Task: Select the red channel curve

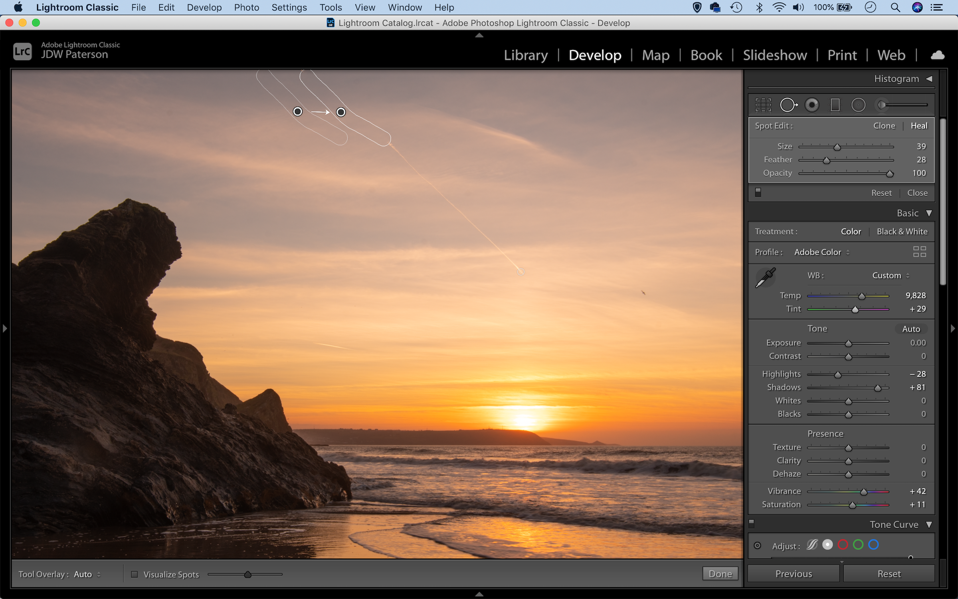Action: (843, 545)
